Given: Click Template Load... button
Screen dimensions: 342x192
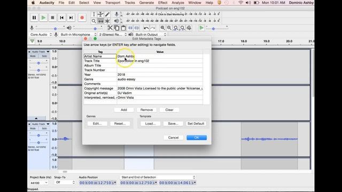Looking at the screenshot, I should point(150,124).
